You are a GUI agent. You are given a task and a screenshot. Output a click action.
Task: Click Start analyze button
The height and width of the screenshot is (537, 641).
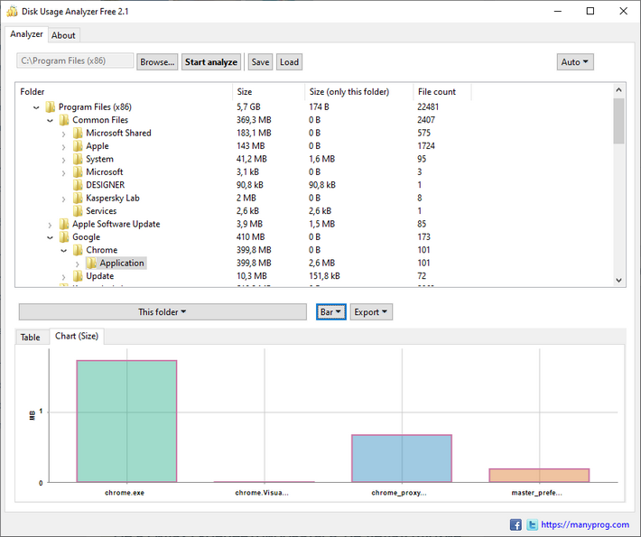tap(211, 62)
